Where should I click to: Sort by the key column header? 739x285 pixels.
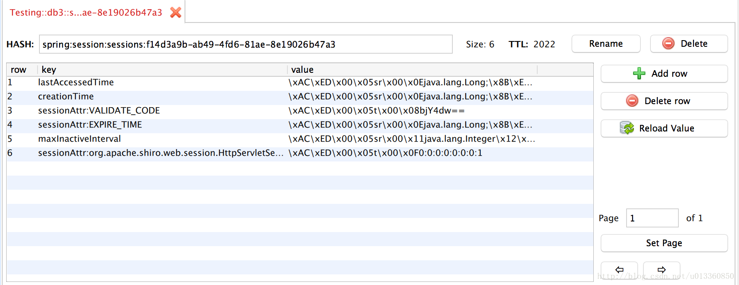point(162,70)
